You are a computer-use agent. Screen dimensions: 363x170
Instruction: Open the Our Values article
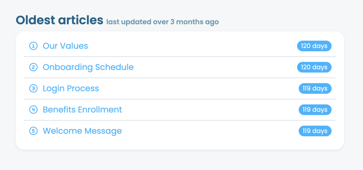click(x=65, y=46)
